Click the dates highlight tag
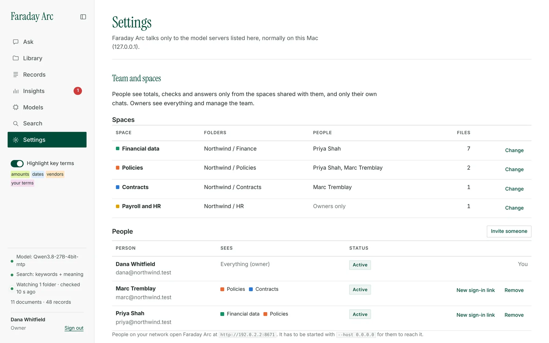Screen dimensions: 549x343 [x=38, y=174]
